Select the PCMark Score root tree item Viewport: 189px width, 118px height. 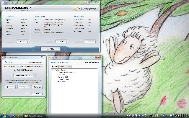pyautogui.click(x=60, y=70)
